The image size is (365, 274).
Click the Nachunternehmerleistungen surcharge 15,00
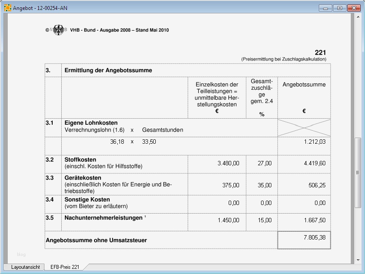pos(264,220)
